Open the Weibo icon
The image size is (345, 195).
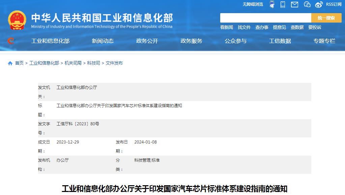coord(319,4)
